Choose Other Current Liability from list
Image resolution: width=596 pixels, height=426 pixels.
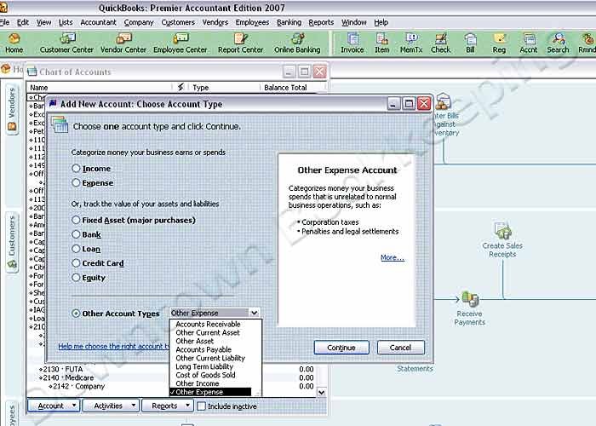click(210, 358)
